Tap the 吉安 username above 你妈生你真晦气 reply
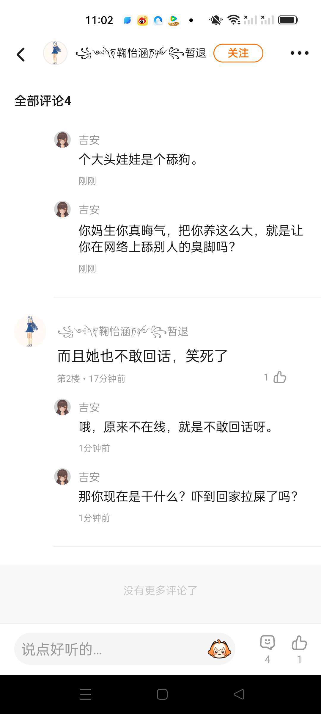This screenshot has width=321, height=714. (x=89, y=210)
